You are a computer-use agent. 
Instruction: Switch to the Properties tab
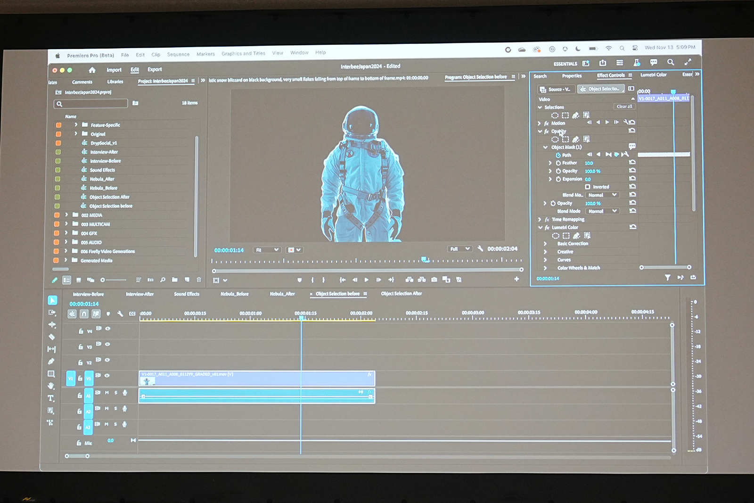pyautogui.click(x=572, y=75)
